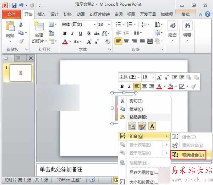This screenshot has height=185, width=213.
Task: Click the ribbon font color A swatch
Action: click(65, 42)
